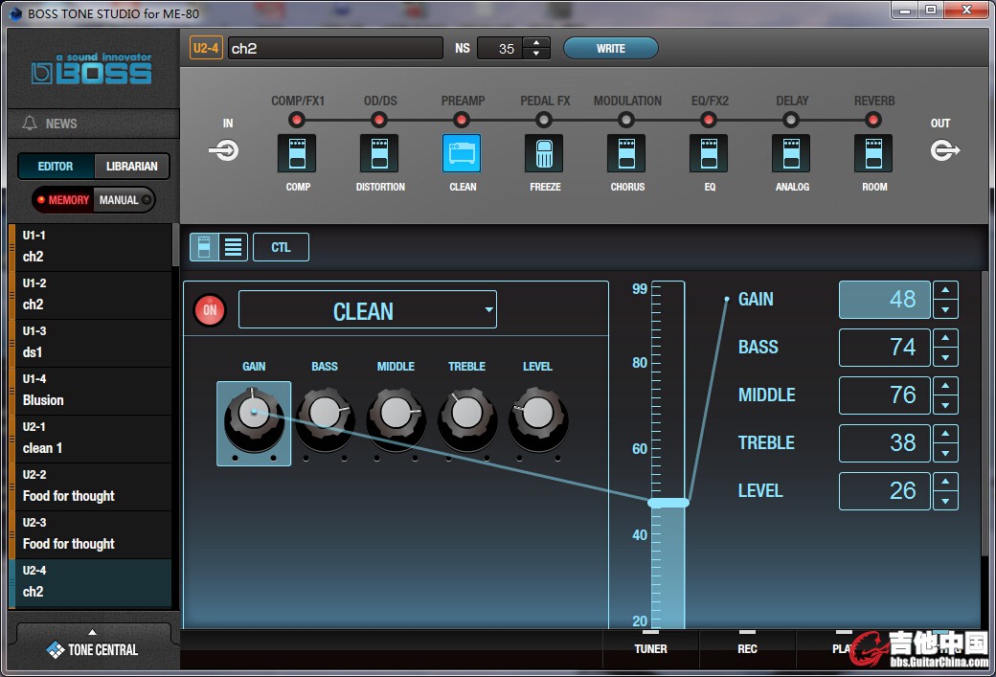996x677 pixels.
Task: Decrease MIDDLE value with down arrow
Action: pyautogui.click(x=945, y=405)
